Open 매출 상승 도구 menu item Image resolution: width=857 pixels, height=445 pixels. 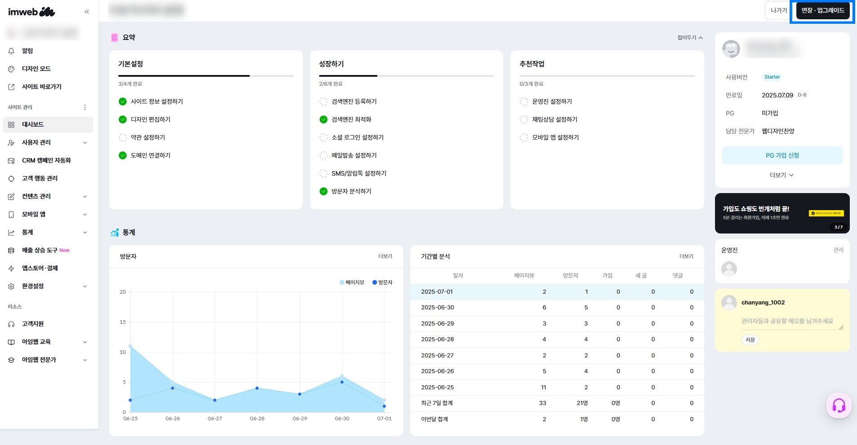pyautogui.click(x=48, y=251)
